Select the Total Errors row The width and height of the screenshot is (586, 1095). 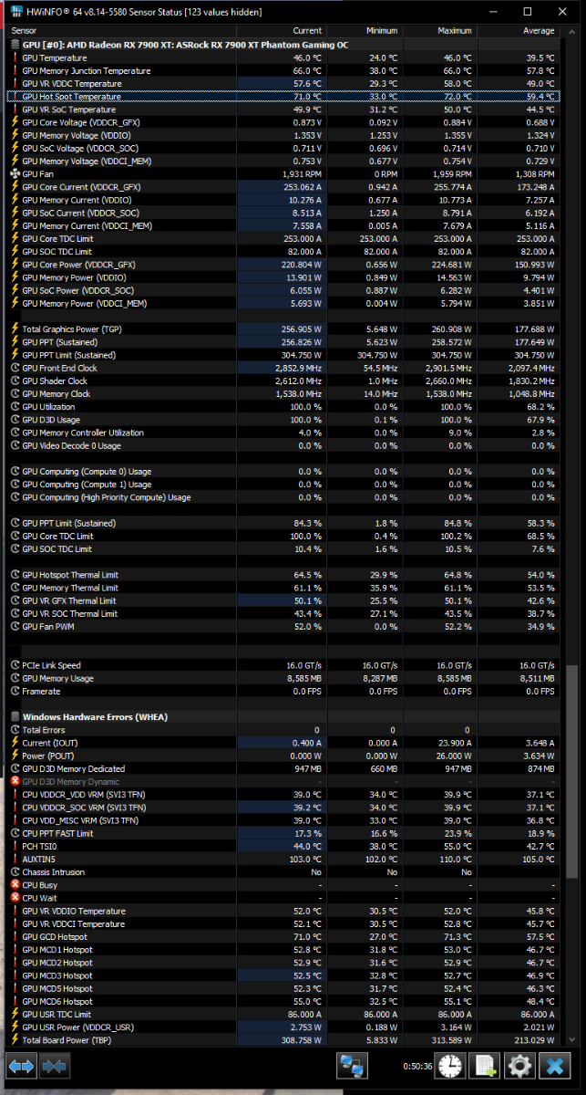285,730
